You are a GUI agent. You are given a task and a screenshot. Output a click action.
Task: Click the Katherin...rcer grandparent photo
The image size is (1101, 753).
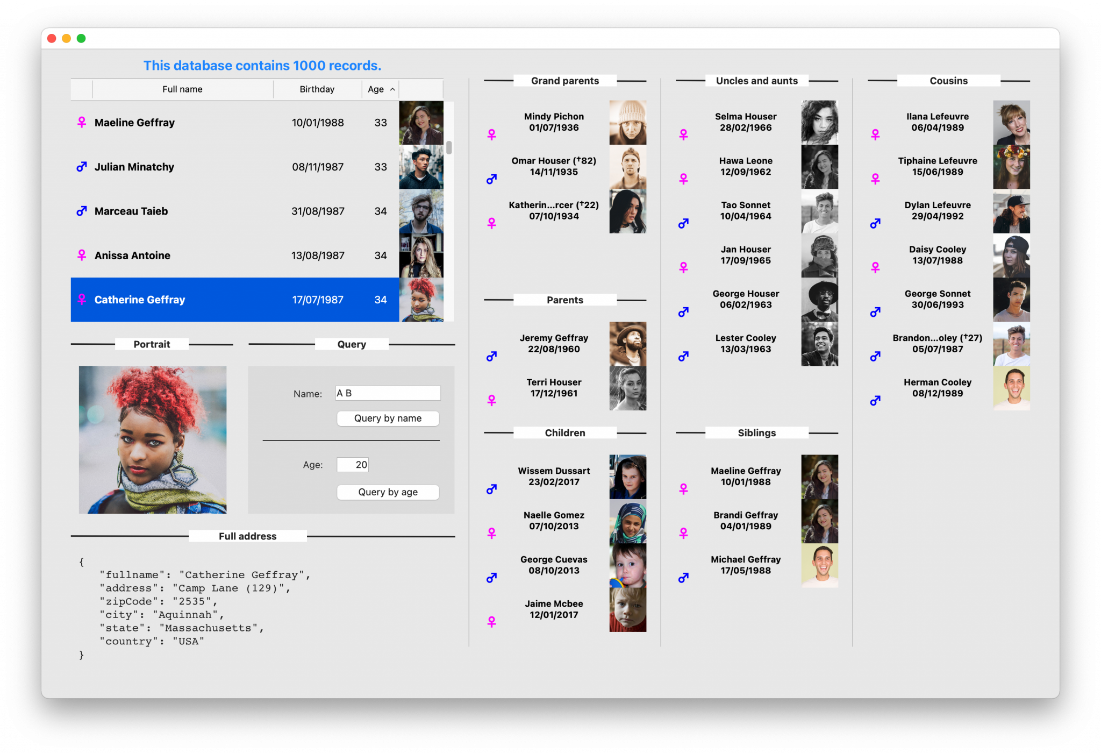tap(628, 211)
